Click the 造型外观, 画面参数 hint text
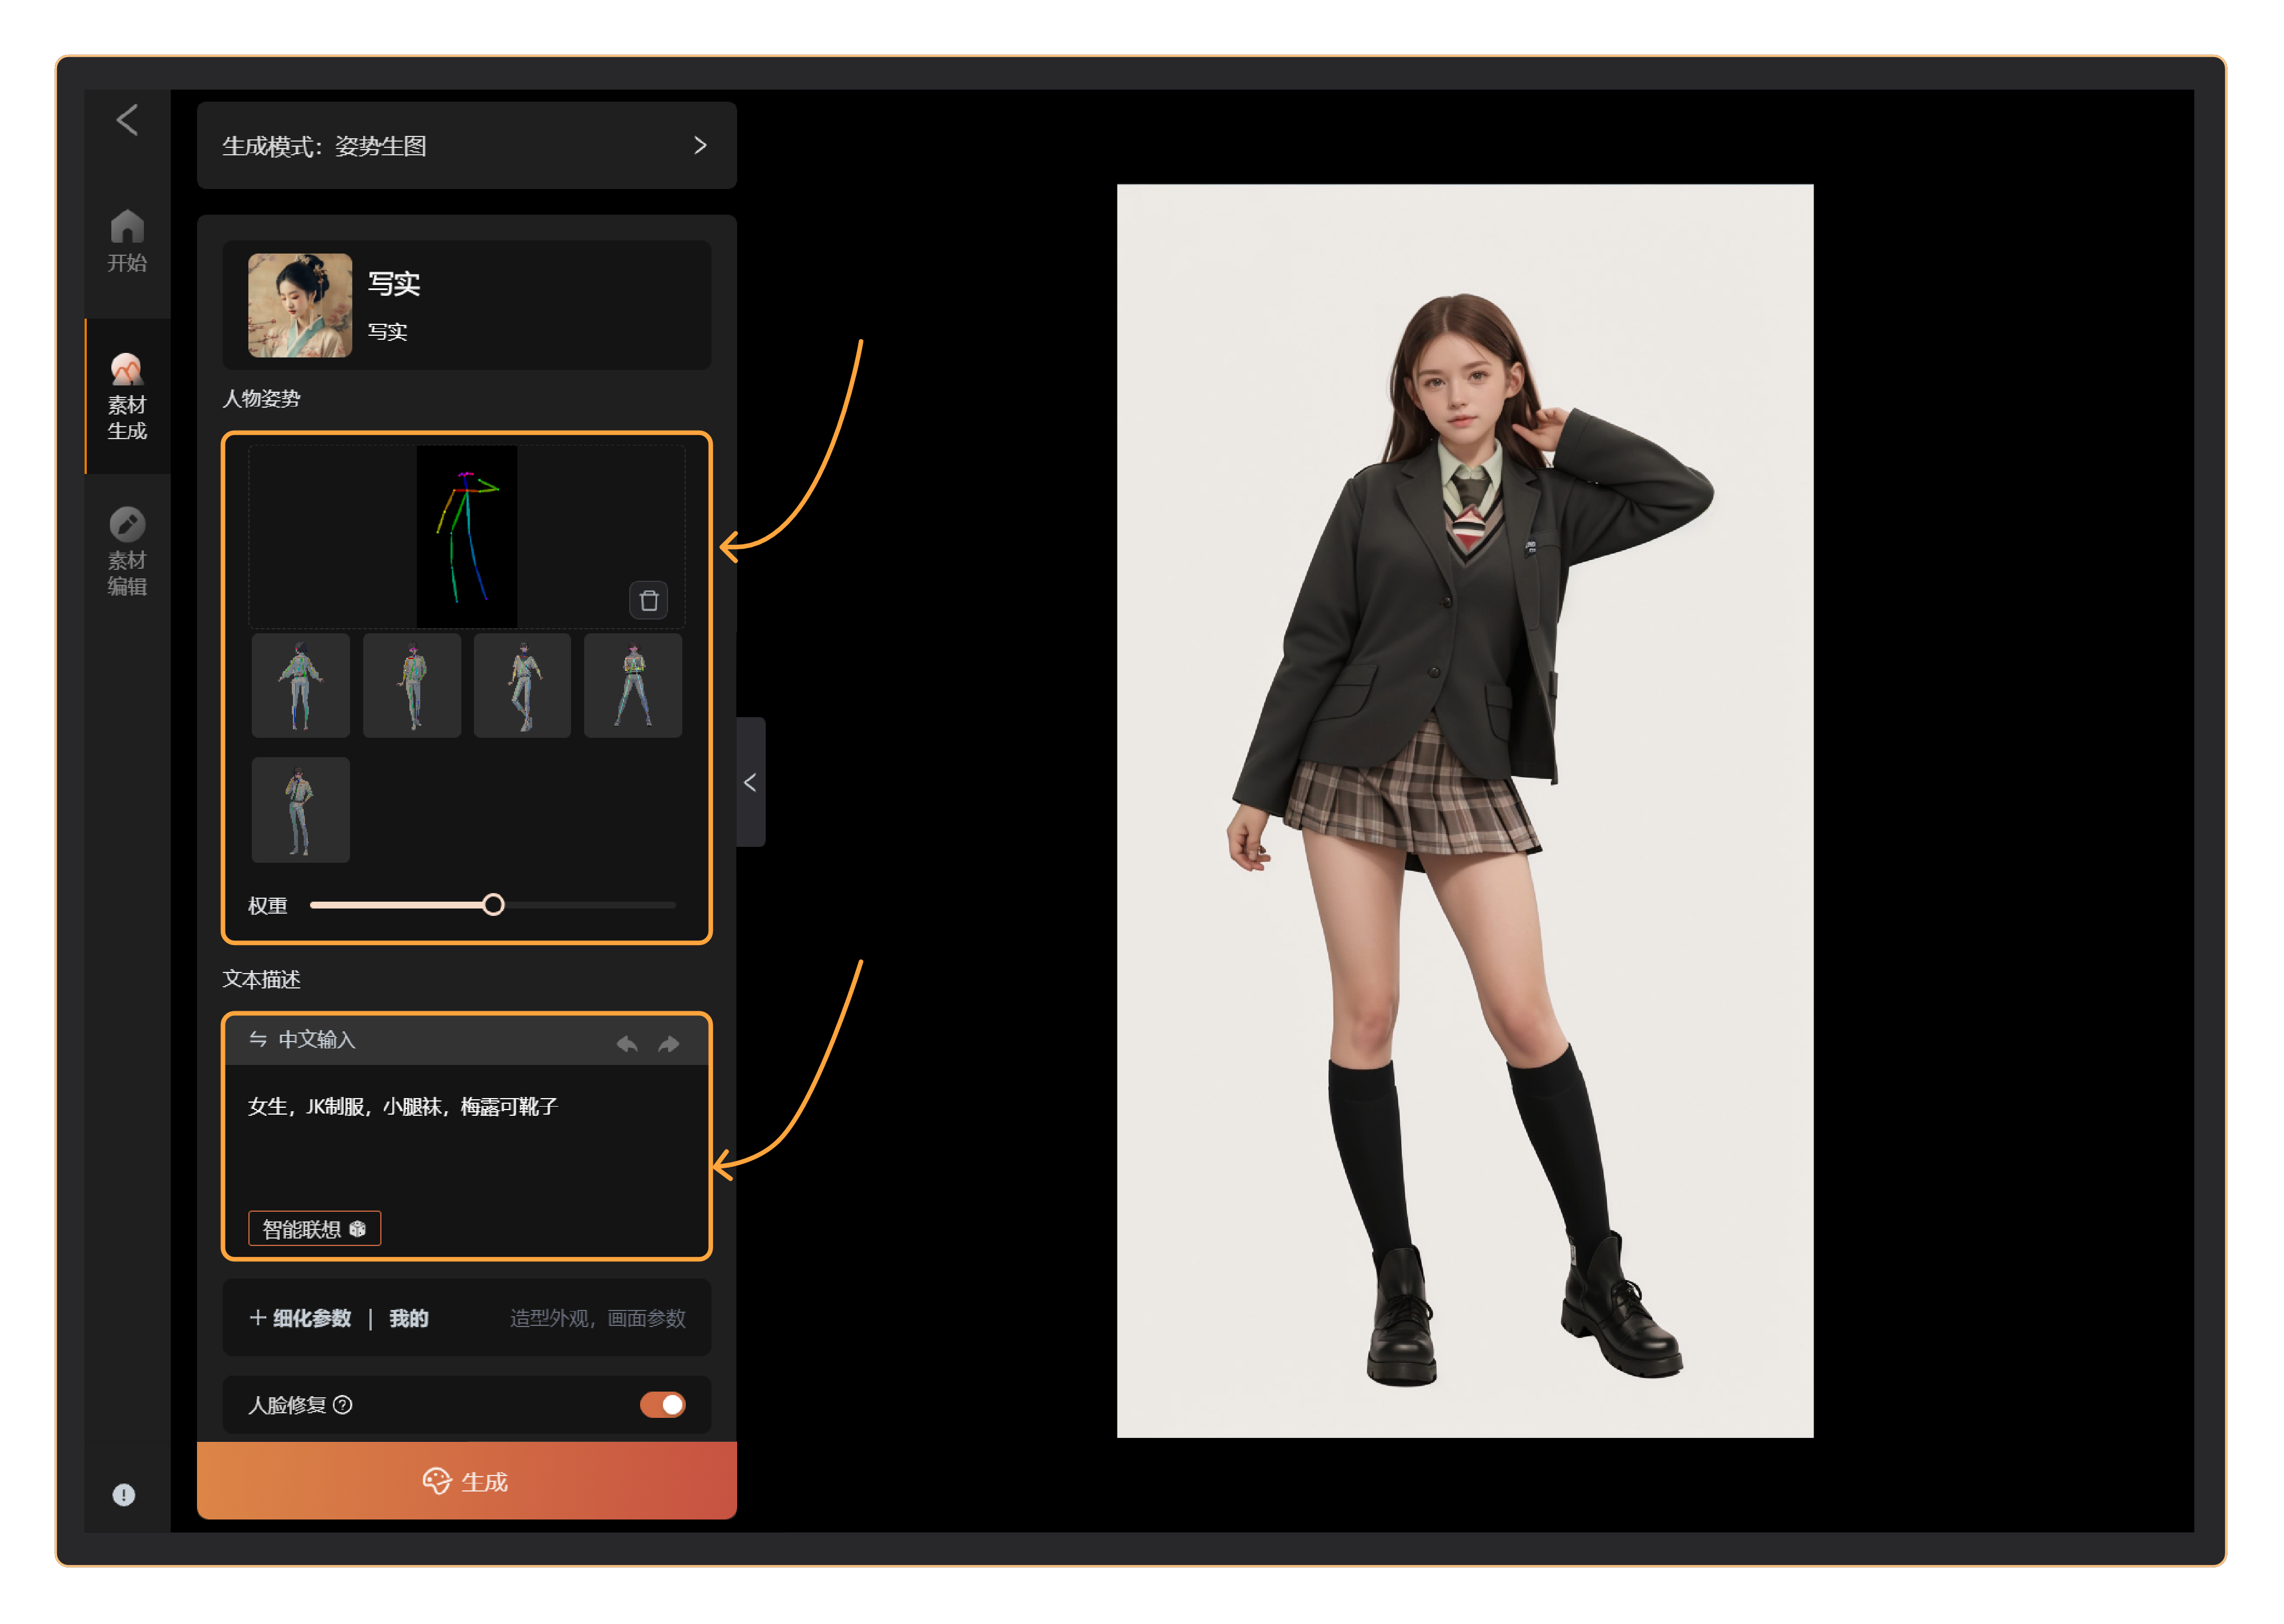Image resolution: width=2284 pixels, height=1624 pixels. coord(598,1318)
